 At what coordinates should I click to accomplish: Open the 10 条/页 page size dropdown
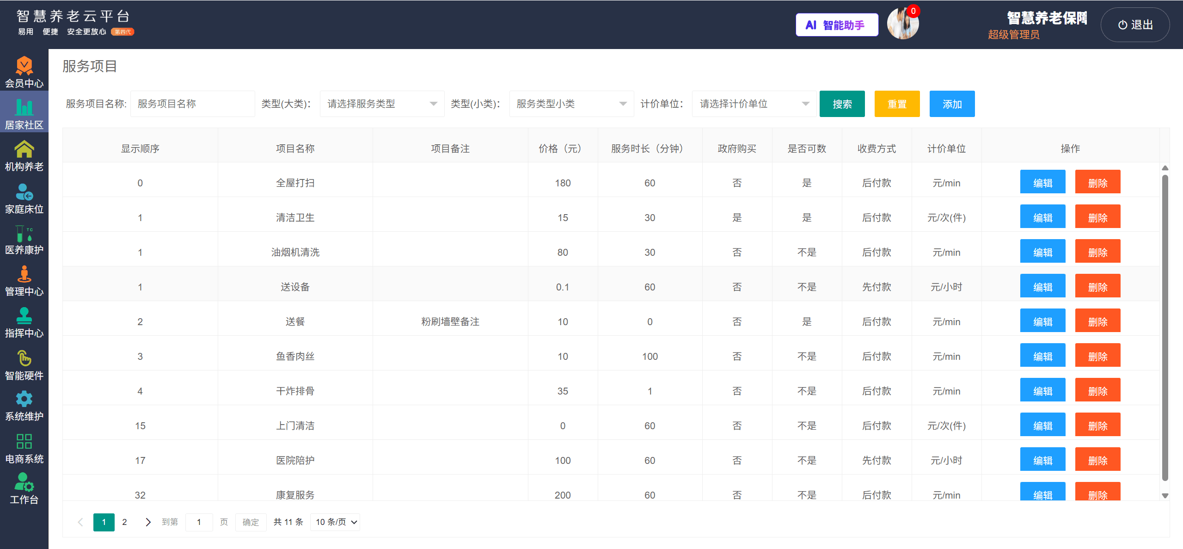click(x=335, y=522)
